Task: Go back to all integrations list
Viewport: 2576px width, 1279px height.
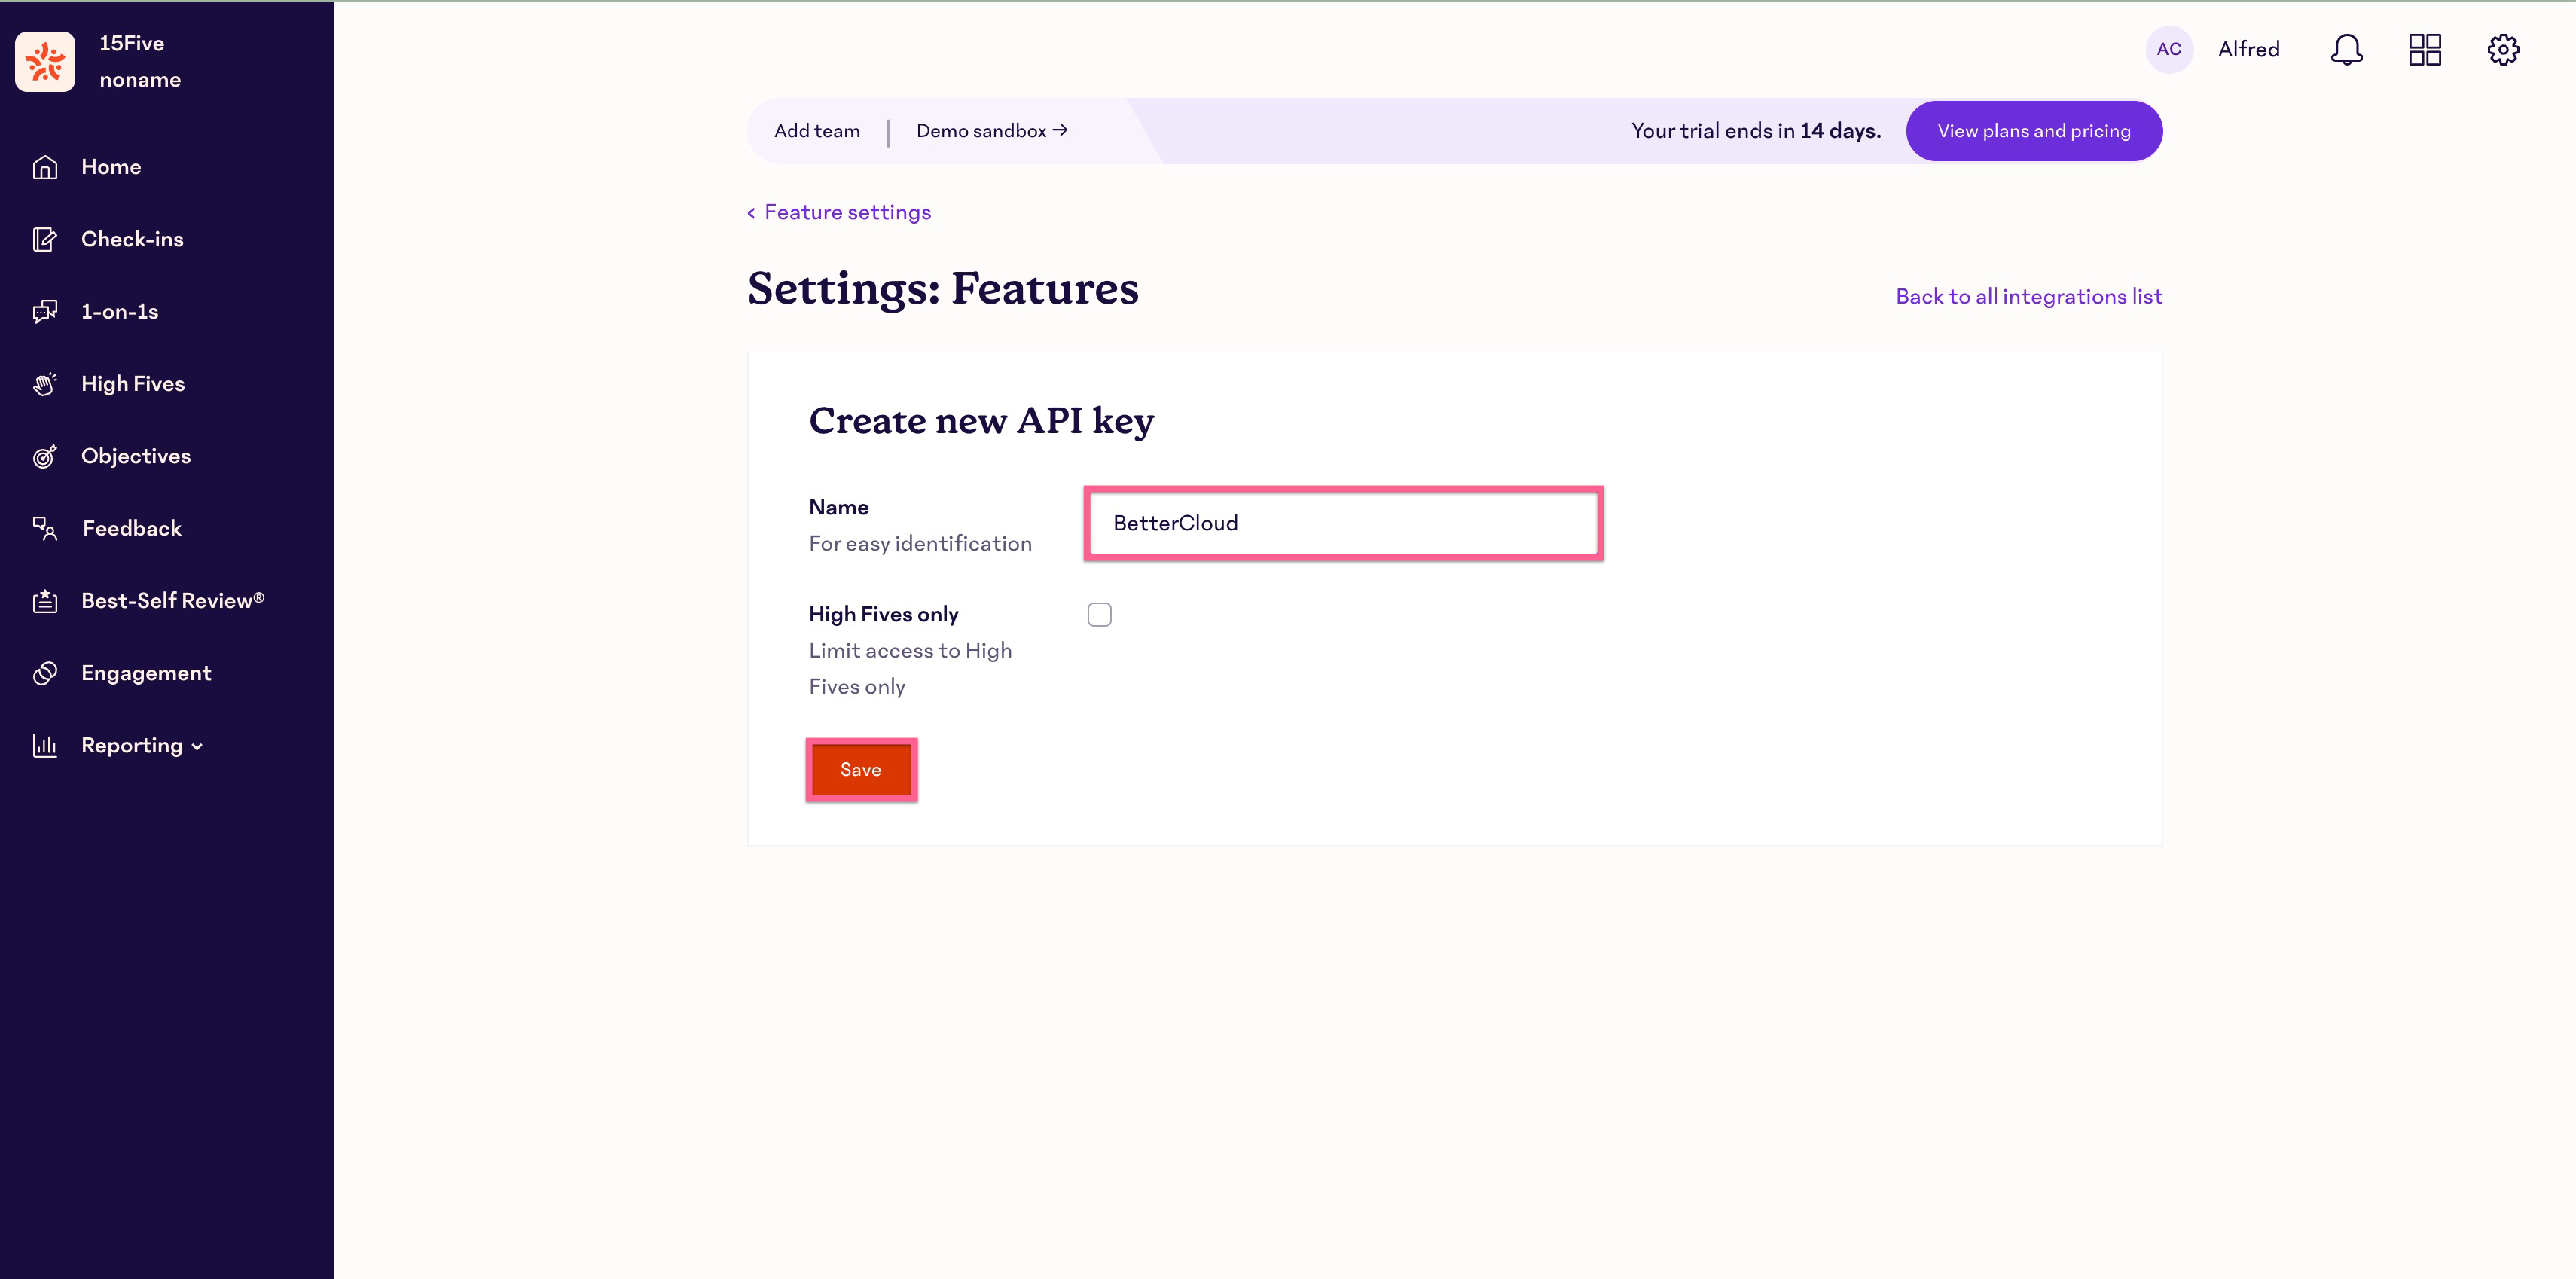Action: [x=2028, y=296]
